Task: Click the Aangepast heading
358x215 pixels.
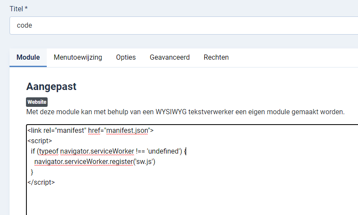Action: [x=52, y=87]
